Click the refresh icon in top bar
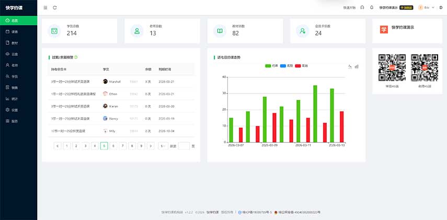447x220 pixels. 55,8
